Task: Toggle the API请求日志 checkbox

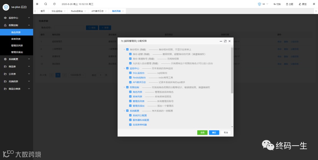Action: coord(130,82)
